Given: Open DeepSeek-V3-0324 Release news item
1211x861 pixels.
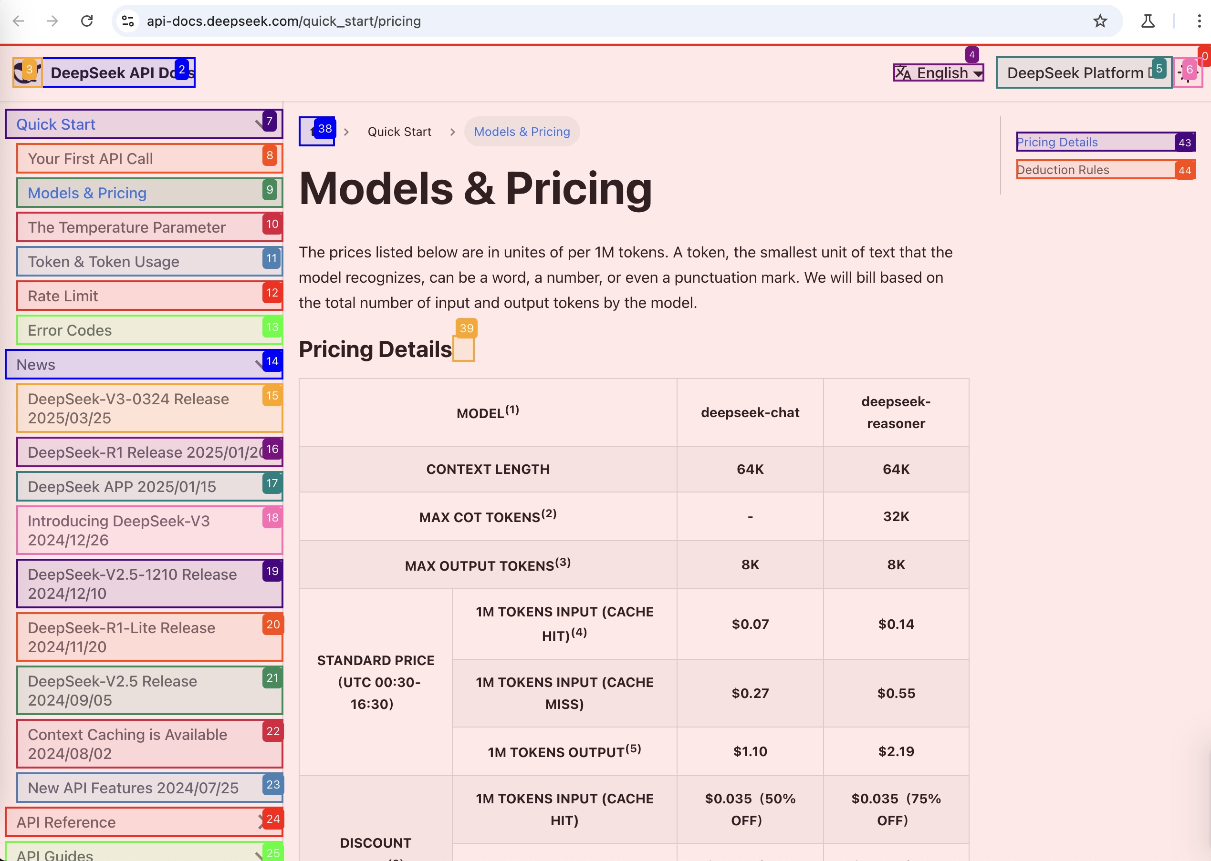Looking at the screenshot, I should (128, 408).
